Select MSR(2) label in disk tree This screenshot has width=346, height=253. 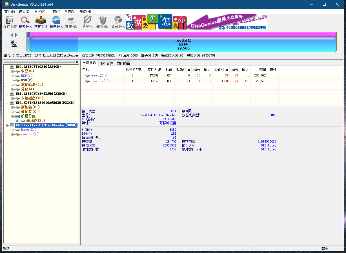(x=27, y=80)
